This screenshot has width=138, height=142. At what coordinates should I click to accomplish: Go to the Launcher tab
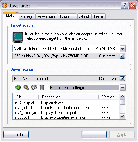(68, 17)
